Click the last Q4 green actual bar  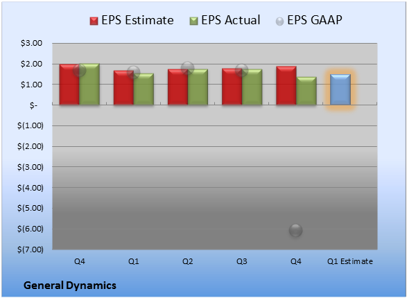point(306,91)
